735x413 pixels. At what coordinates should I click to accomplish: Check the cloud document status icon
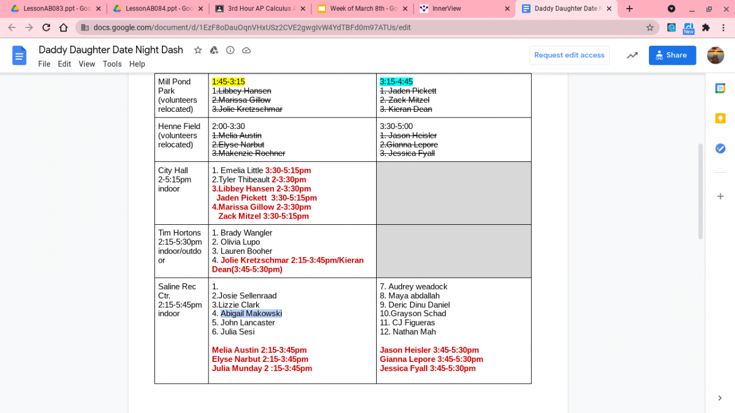click(246, 50)
